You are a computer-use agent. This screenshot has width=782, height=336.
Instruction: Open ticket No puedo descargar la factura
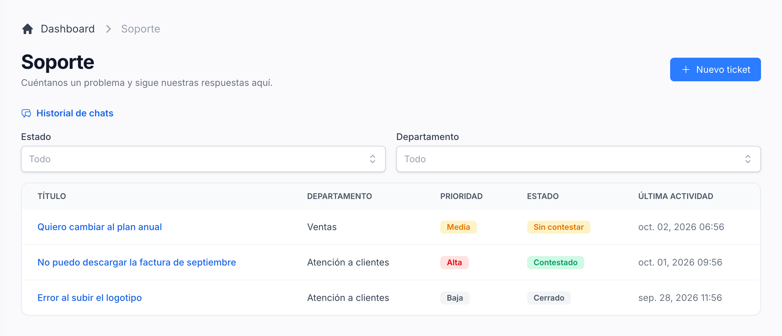coord(137,262)
